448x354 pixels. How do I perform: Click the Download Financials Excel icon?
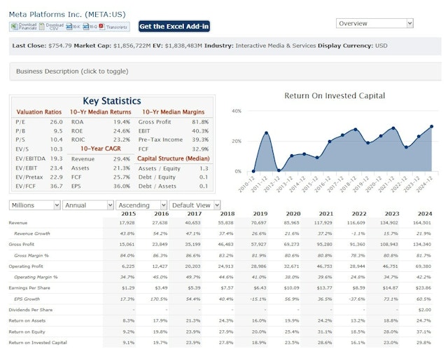click(14, 27)
